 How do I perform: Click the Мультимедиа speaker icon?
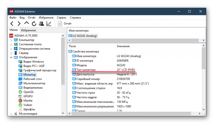click(16, 114)
